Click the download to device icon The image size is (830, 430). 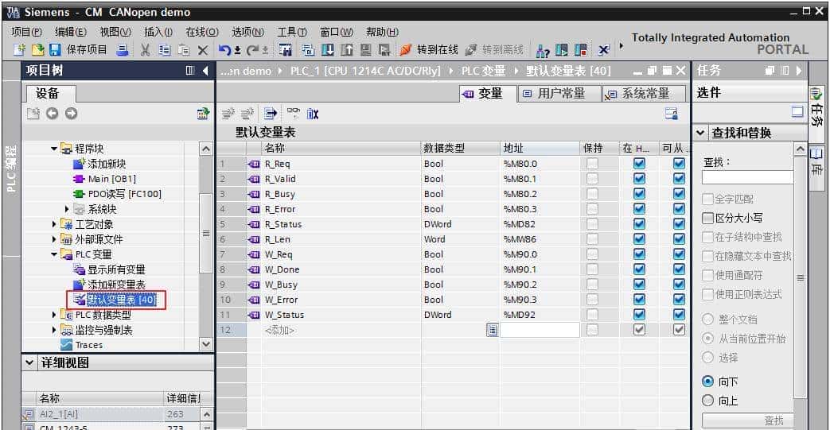328,50
